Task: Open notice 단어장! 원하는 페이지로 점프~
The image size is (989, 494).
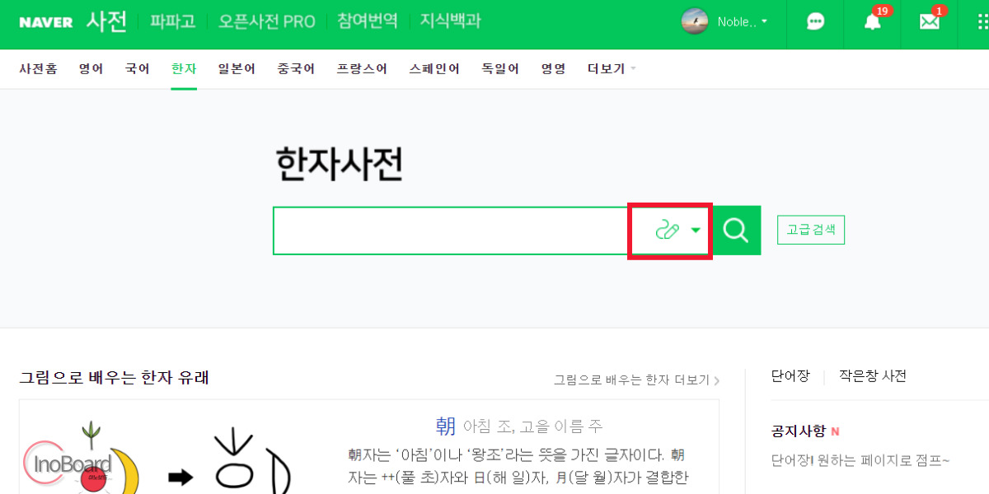Action: 860,460
